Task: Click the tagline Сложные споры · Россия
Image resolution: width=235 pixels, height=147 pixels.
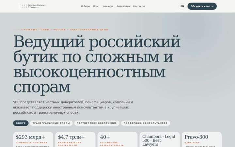Action: [x=65, y=29]
